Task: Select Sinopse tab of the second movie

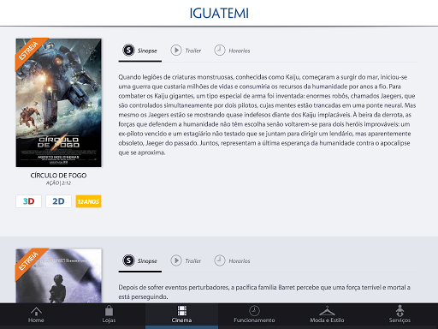Action: [140, 260]
